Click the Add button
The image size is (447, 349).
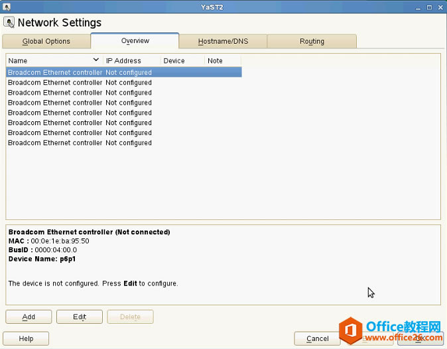point(29,317)
